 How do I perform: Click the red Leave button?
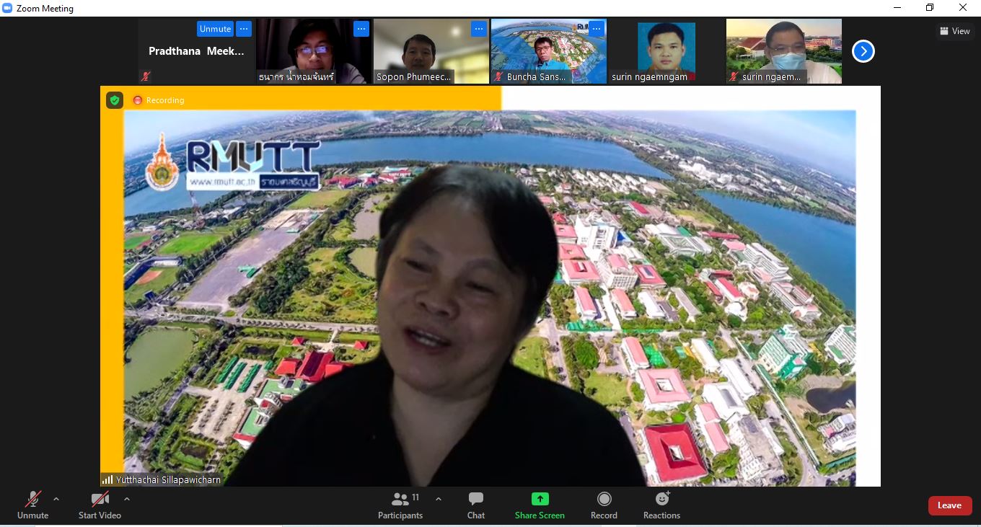pos(949,505)
